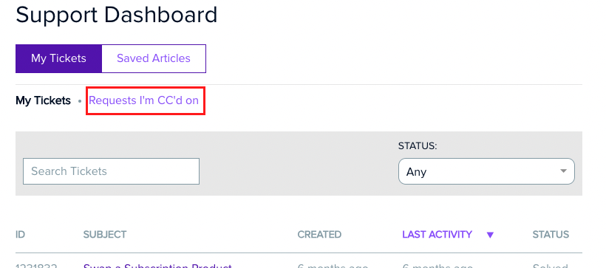Viewport: 606px width, 268px height.
Task: Click the STATUS: label above the dropdown
Action: point(418,146)
